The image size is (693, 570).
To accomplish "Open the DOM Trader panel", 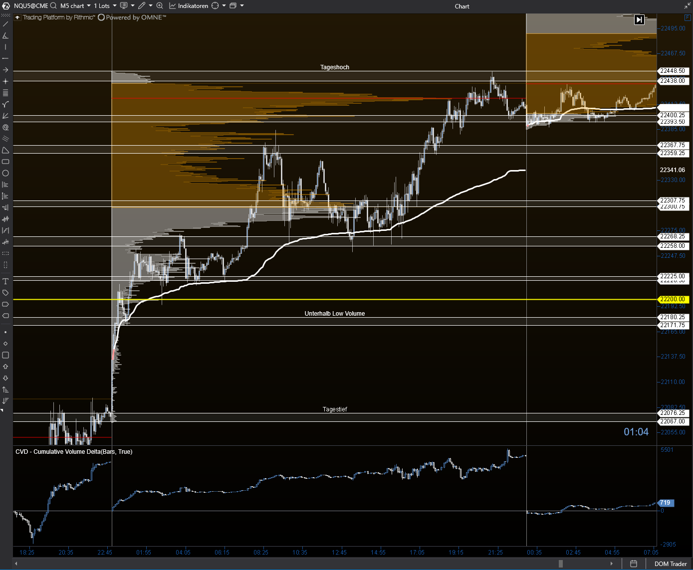I will pos(670,564).
